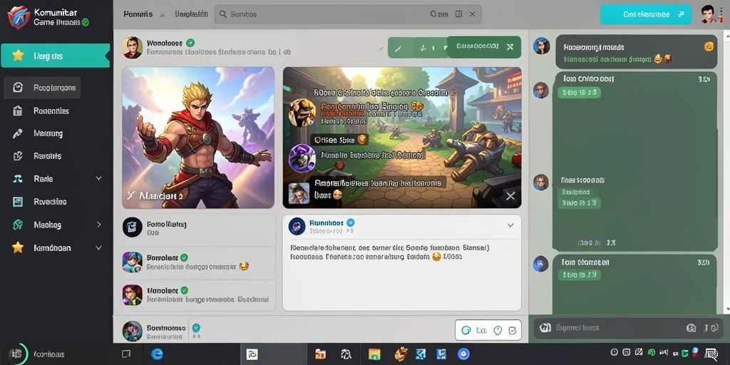Open the list row with colorful cartoon avatar

point(198,262)
